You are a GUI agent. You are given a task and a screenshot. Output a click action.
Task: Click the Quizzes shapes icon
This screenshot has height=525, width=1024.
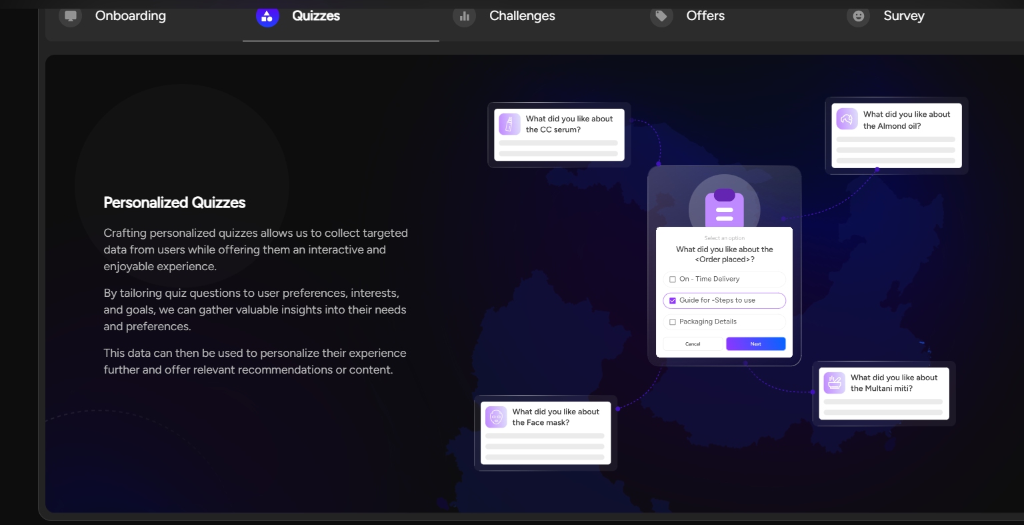267,16
